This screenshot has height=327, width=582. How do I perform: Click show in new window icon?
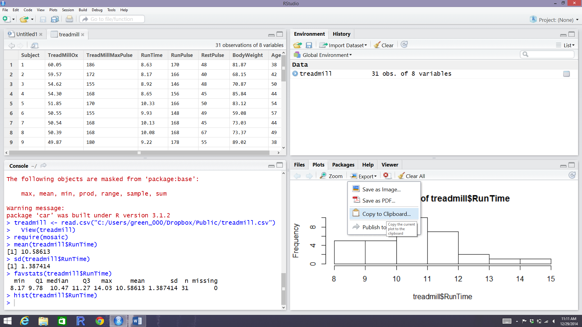[x=35, y=45]
